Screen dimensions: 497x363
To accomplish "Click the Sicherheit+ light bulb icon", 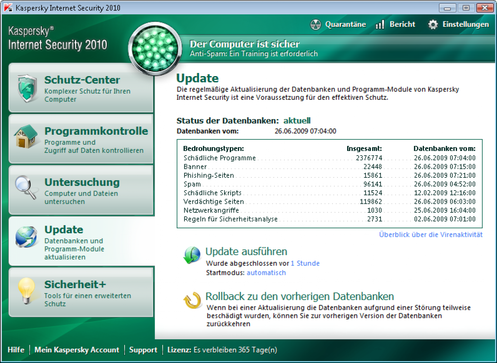I will click(26, 291).
